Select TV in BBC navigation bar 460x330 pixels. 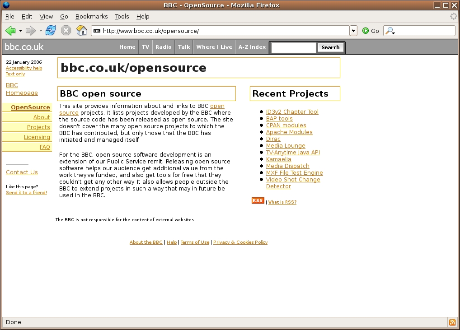click(x=146, y=47)
